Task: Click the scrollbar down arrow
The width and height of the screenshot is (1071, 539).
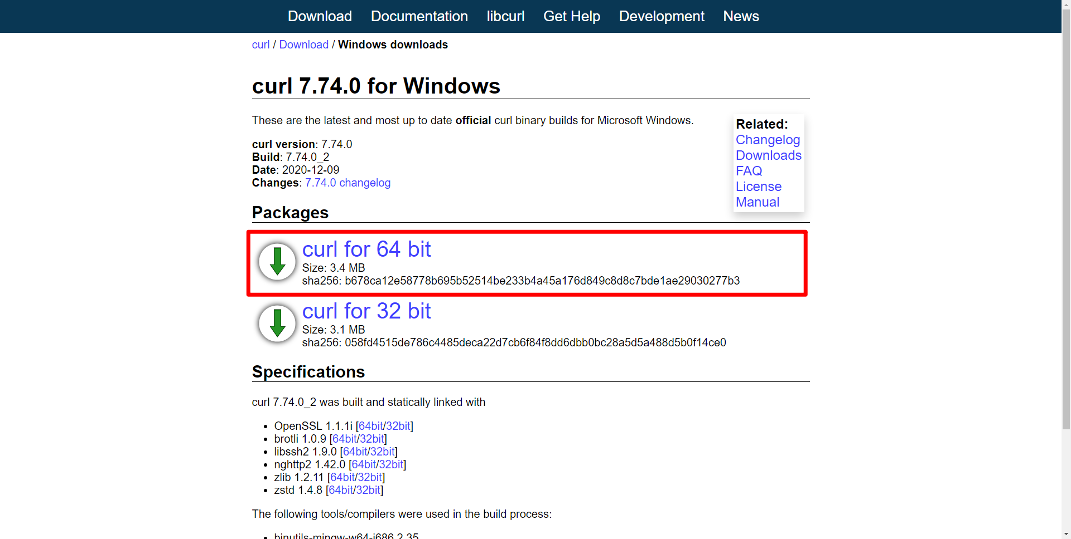Action: (x=1066, y=534)
